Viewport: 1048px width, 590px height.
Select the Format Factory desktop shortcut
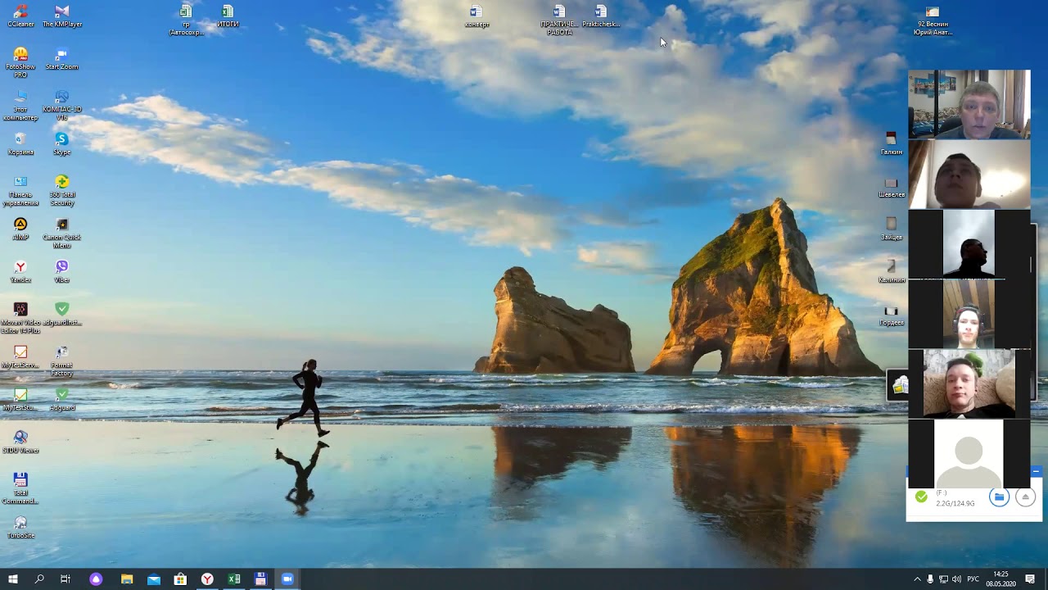62,361
